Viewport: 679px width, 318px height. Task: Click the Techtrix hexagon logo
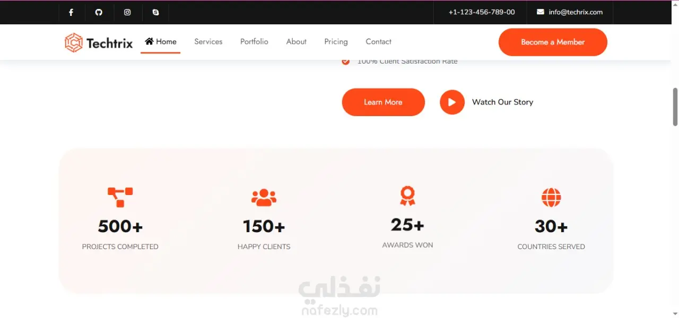click(x=74, y=42)
